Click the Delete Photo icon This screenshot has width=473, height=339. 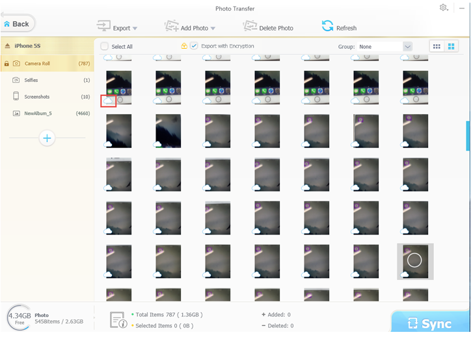pyautogui.click(x=250, y=25)
